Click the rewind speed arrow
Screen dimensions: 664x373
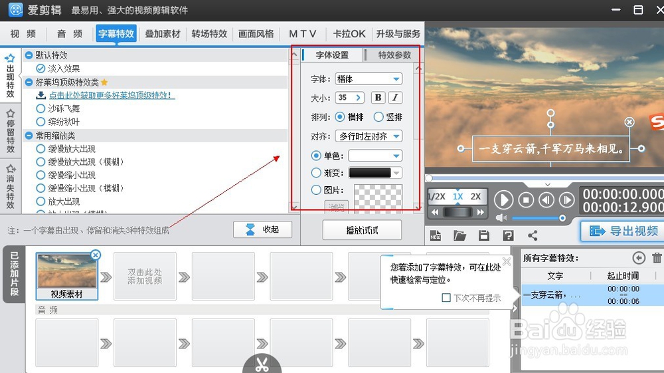click(x=435, y=212)
